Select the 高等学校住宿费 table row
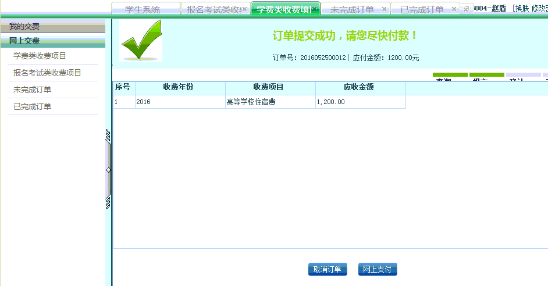Image resolution: width=548 pixels, height=286 pixels. [259, 102]
